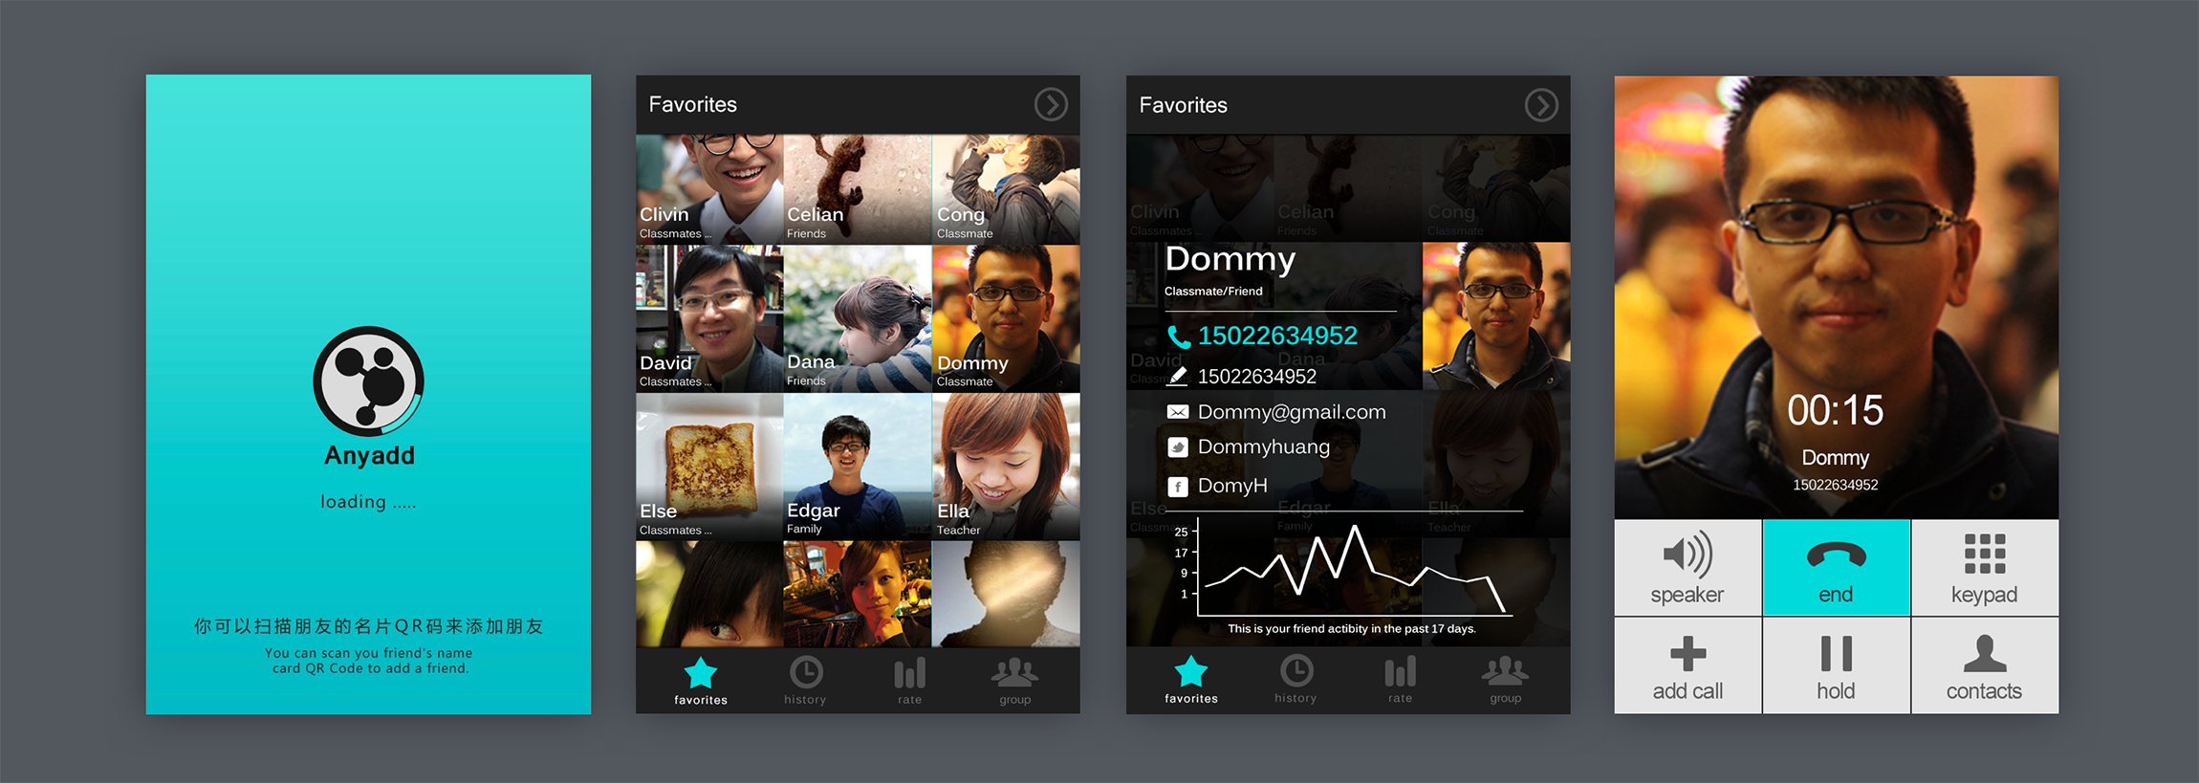Open the DomyH Facebook profile name
This screenshot has height=783, width=2199.
1232,486
